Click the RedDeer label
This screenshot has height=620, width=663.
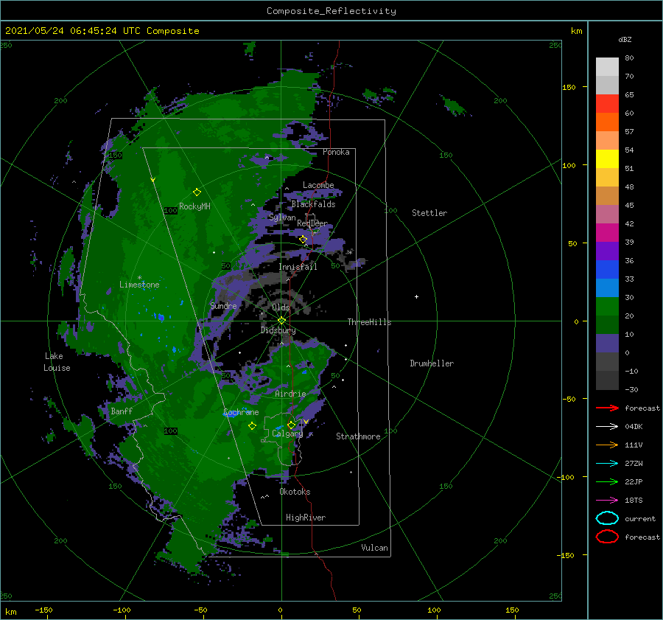[x=312, y=223]
